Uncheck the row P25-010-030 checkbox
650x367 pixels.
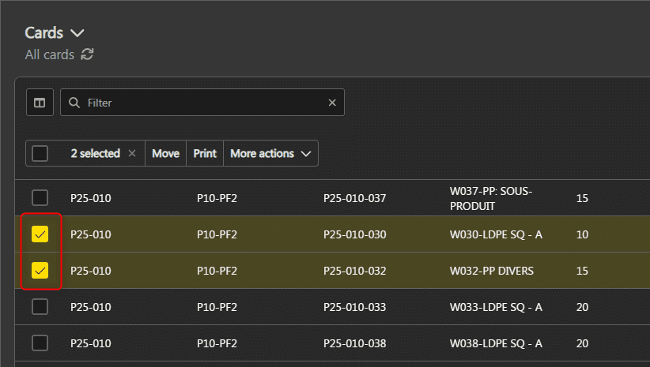pos(40,234)
